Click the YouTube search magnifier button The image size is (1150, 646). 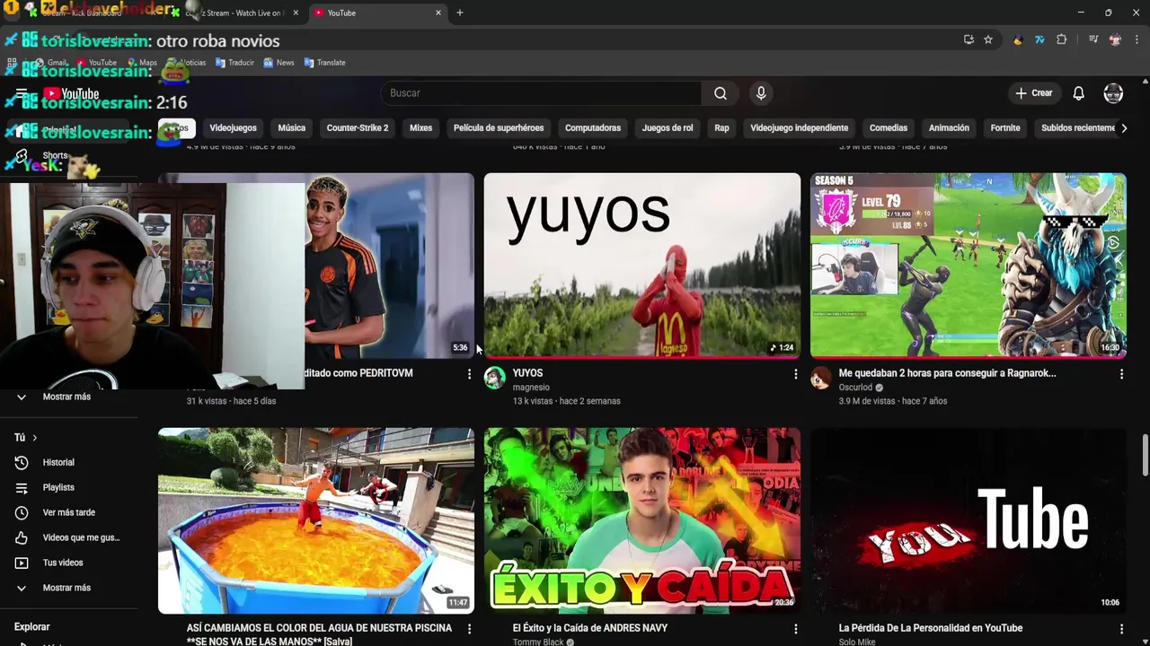721,93
